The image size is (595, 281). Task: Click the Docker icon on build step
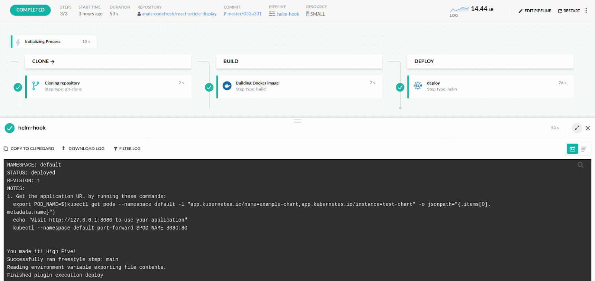227,86
